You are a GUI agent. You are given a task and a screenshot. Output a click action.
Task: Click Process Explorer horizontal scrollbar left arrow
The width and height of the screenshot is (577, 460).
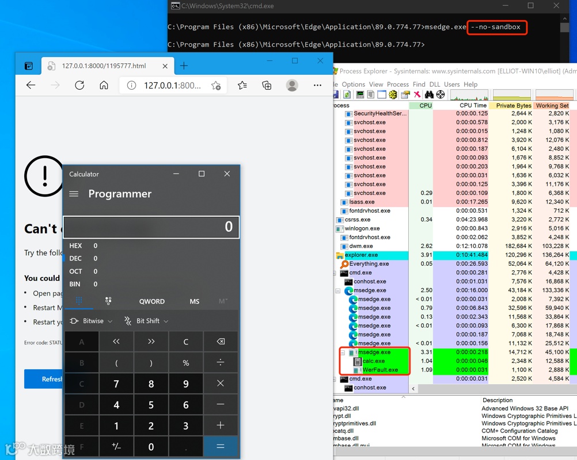pos(413,388)
